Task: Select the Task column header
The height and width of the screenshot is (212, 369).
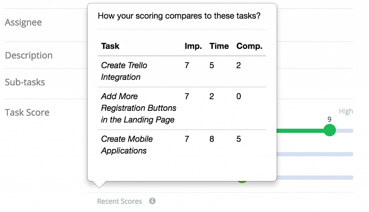Action: [x=110, y=46]
